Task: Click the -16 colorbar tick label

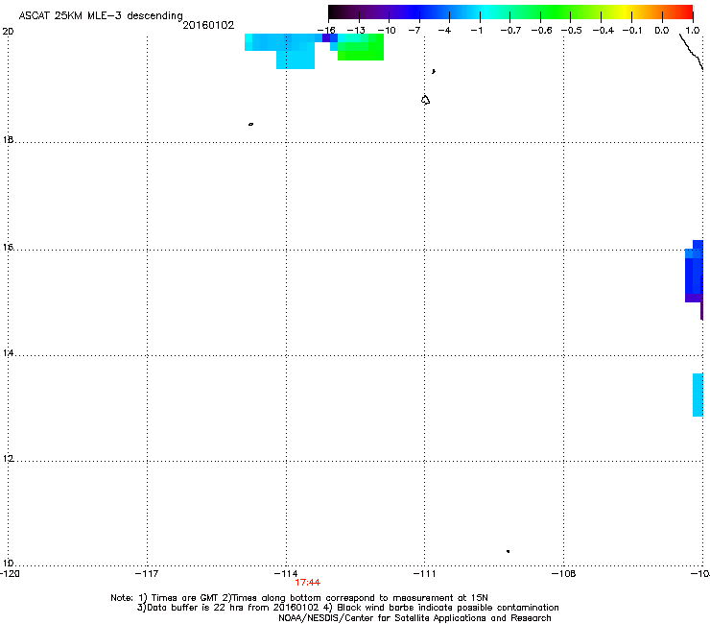Action: [326, 31]
